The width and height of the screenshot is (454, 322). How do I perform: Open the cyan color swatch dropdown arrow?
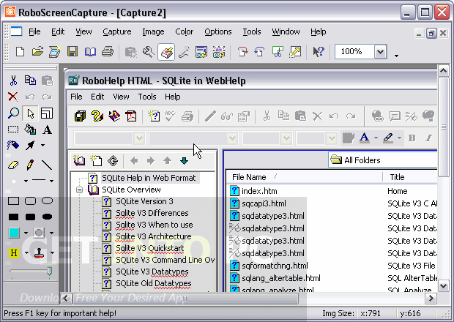[x=26, y=233]
